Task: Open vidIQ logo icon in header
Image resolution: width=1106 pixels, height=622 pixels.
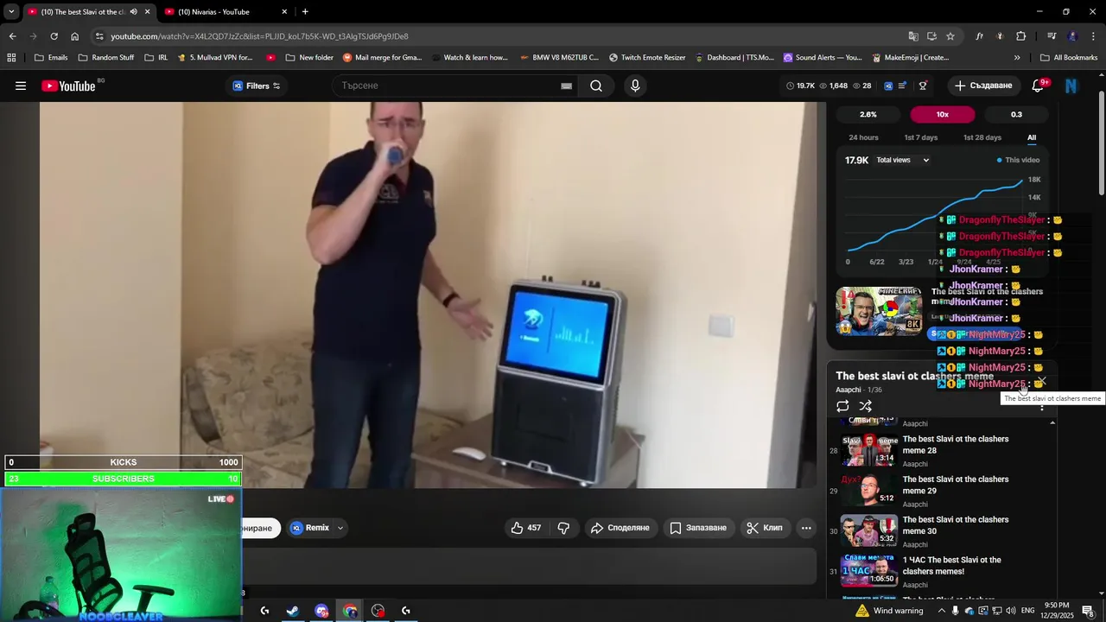Action: (x=888, y=86)
